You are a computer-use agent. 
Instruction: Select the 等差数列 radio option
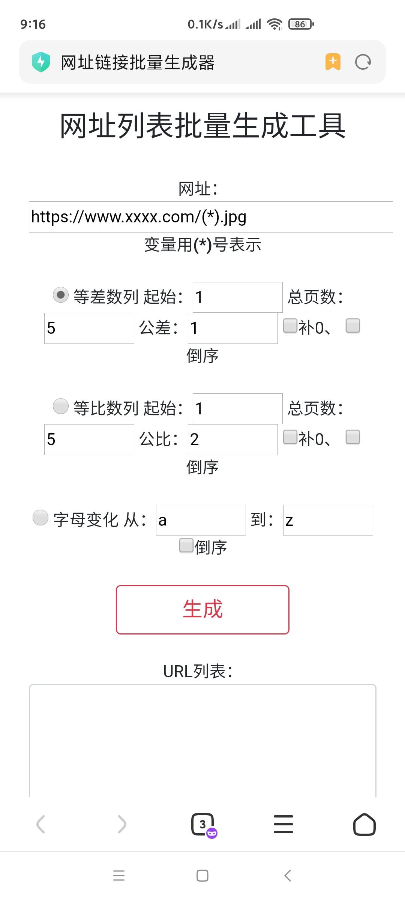[61, 295]
